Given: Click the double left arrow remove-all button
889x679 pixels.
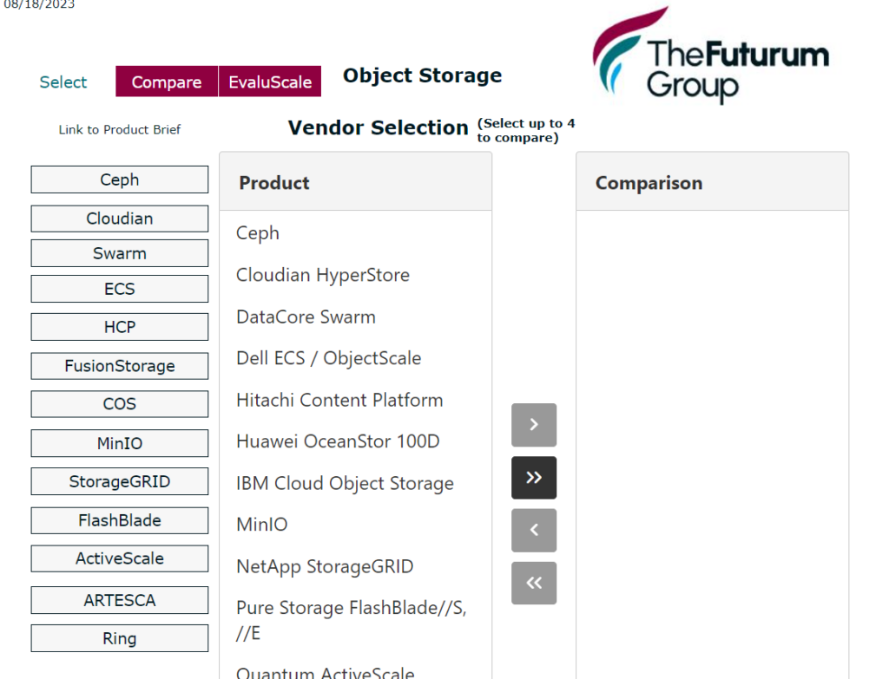Looking at the screenshot, I should tap(534, 583).
